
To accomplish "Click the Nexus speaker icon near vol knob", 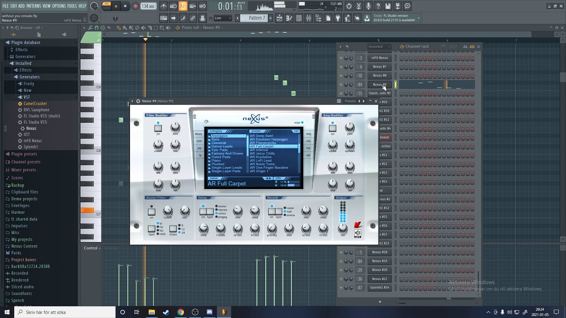I will pos(357,233).
